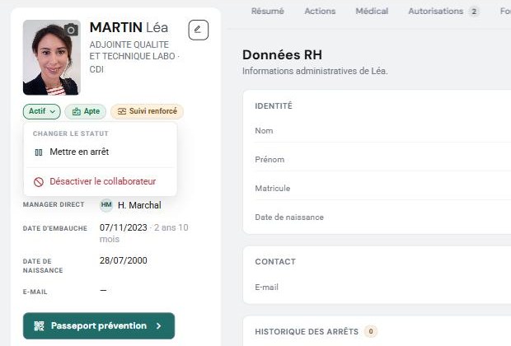Click the Matricule field row
The height and width of the screenshot is (346, 511).
pos(383,189)
